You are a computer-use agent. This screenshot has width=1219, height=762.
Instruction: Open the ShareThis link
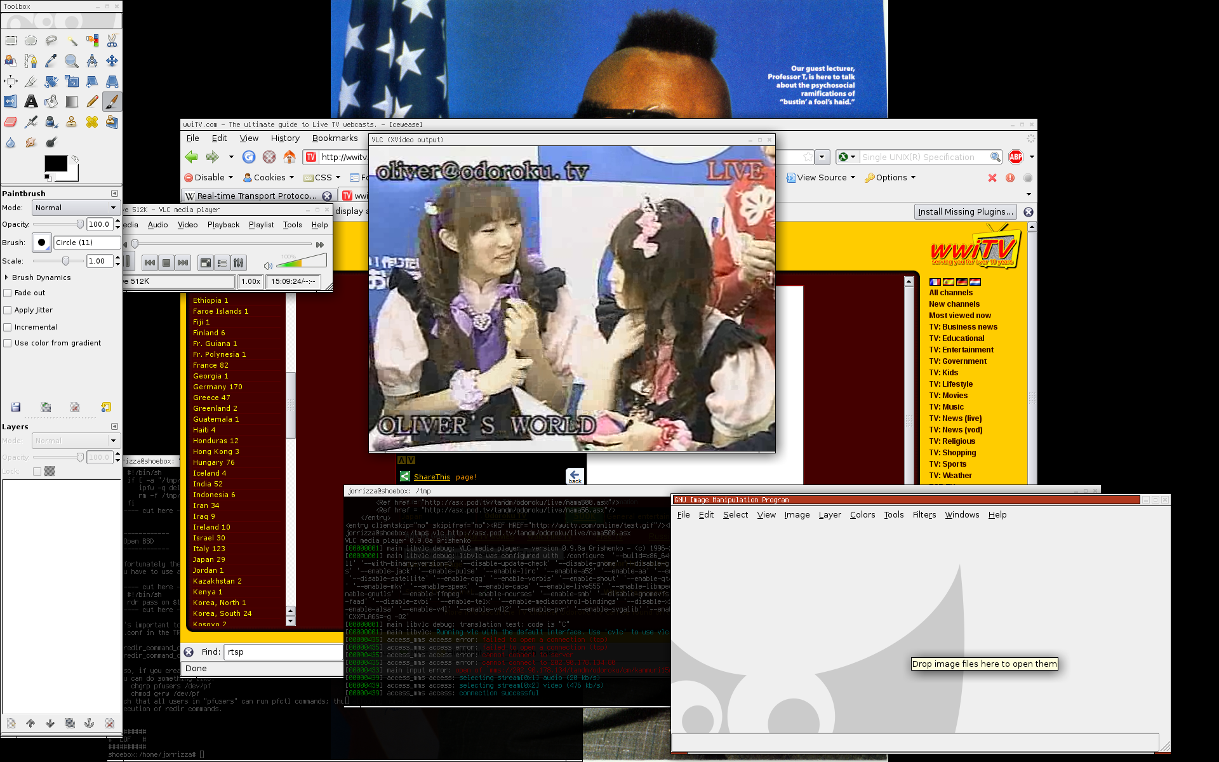pyautogui.click(x=432, y=477)
